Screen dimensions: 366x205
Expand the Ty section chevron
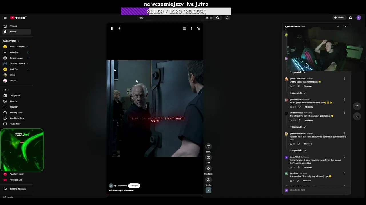coord(8,90)
